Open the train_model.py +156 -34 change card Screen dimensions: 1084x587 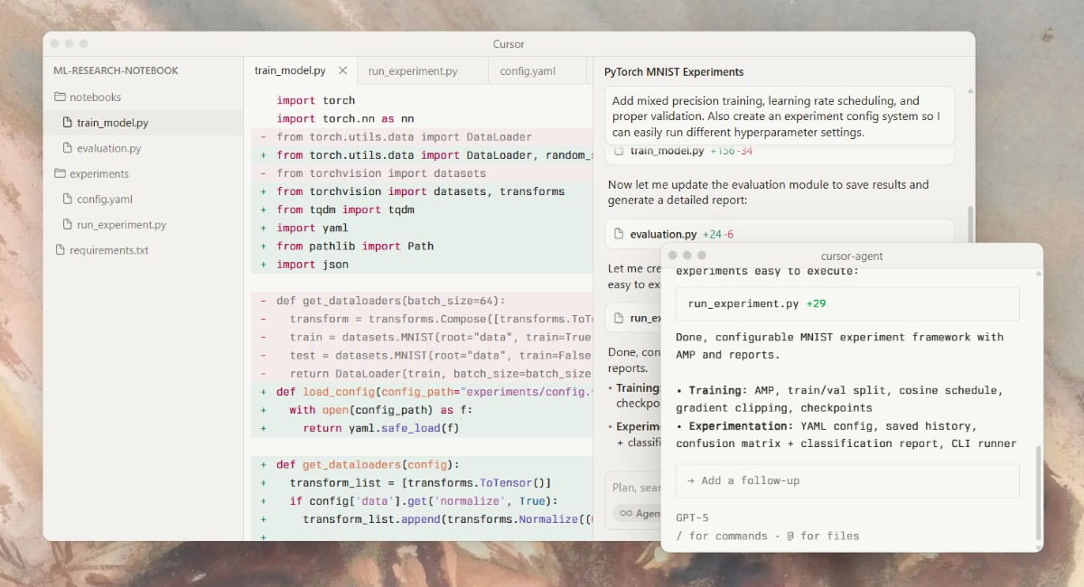[780, 154]
